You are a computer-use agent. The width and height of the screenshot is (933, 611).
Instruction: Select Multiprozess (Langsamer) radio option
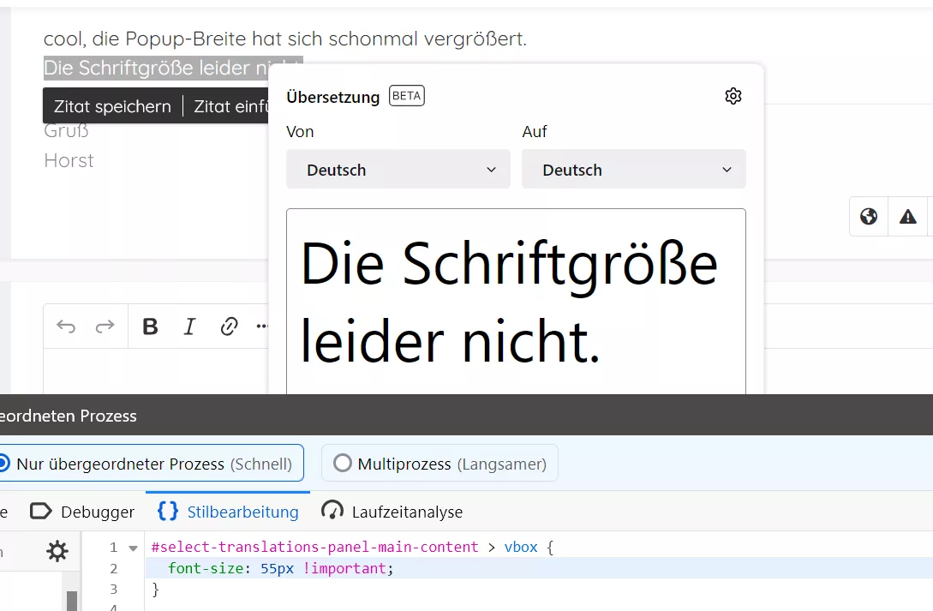[x=440, y=464]
